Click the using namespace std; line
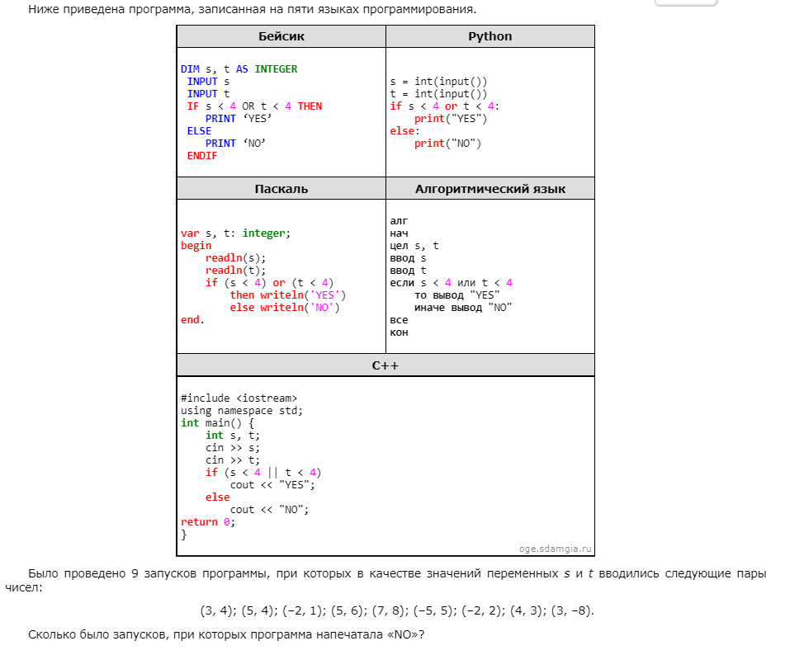This screenshot has height=655, width=804. (x=242, y=411)
